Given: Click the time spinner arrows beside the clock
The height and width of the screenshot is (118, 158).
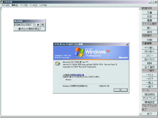Looking at the screenshot, I should (34, 25).
